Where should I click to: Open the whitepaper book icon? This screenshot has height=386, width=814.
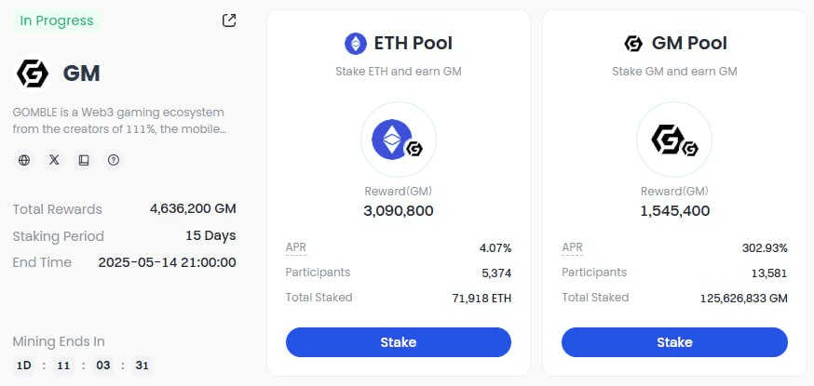84,160
